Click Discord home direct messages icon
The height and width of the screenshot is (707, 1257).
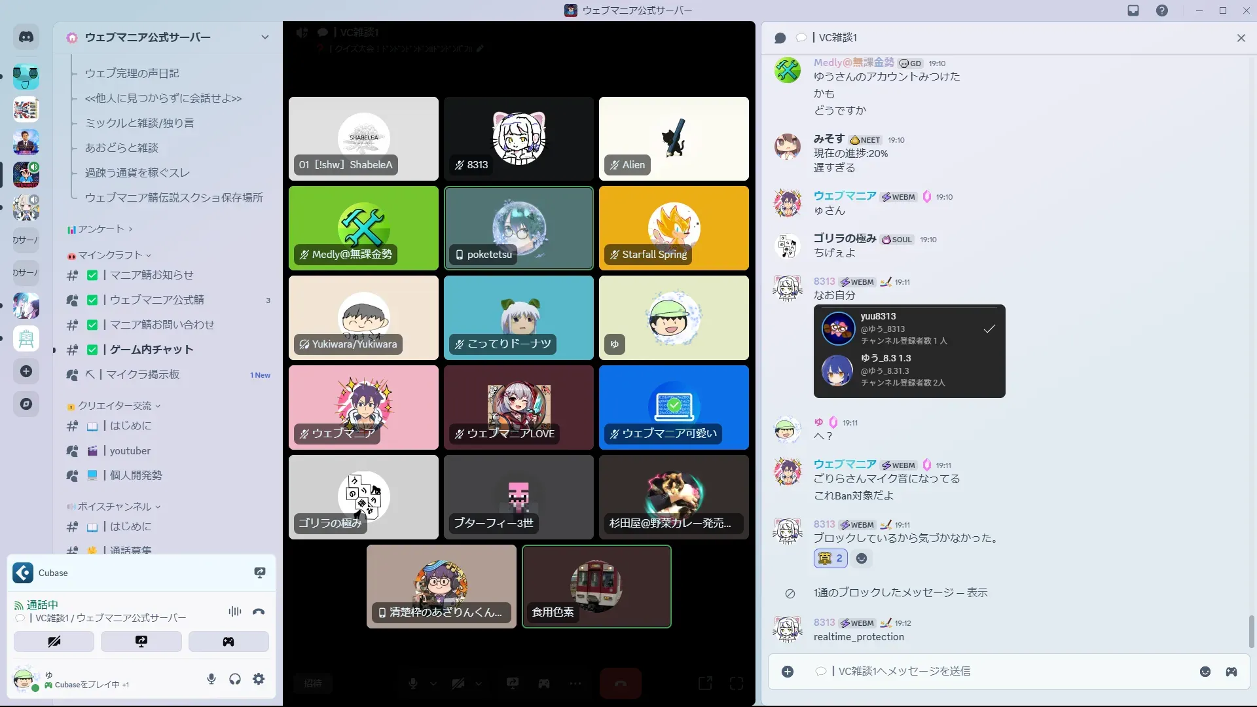(26, 37)
